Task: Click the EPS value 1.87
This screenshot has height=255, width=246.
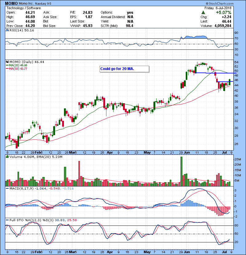Action: [89, 17]
